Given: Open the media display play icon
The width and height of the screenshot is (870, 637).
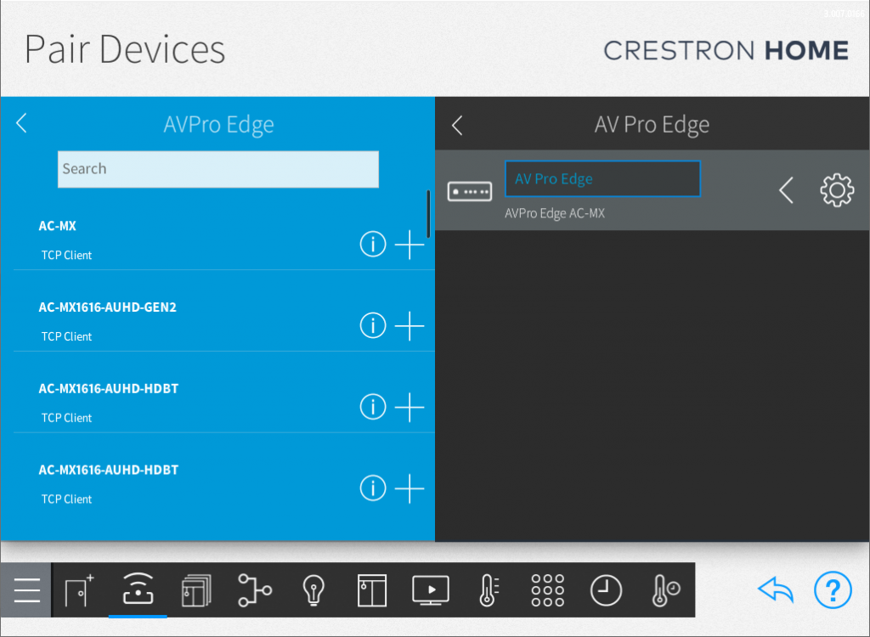Looking at the screenshot, I should pyautogui.click(x=431, y=589).
